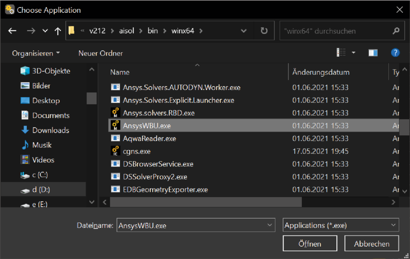Open Documents in the navigation pane
Image resolution: width=410 pixels, height=259 pixels.
pyautogui.click(x=45, y=116)
